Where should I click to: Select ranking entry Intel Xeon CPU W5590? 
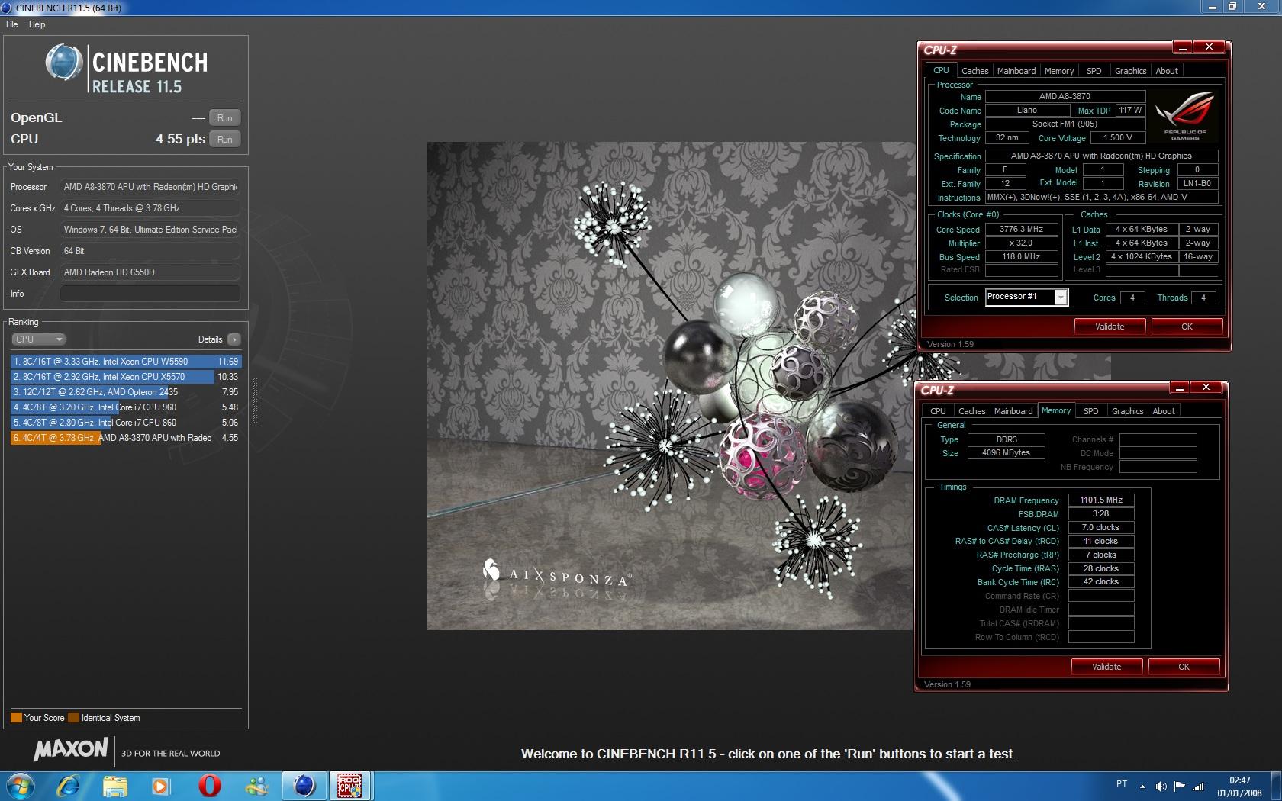coord(126,362)
